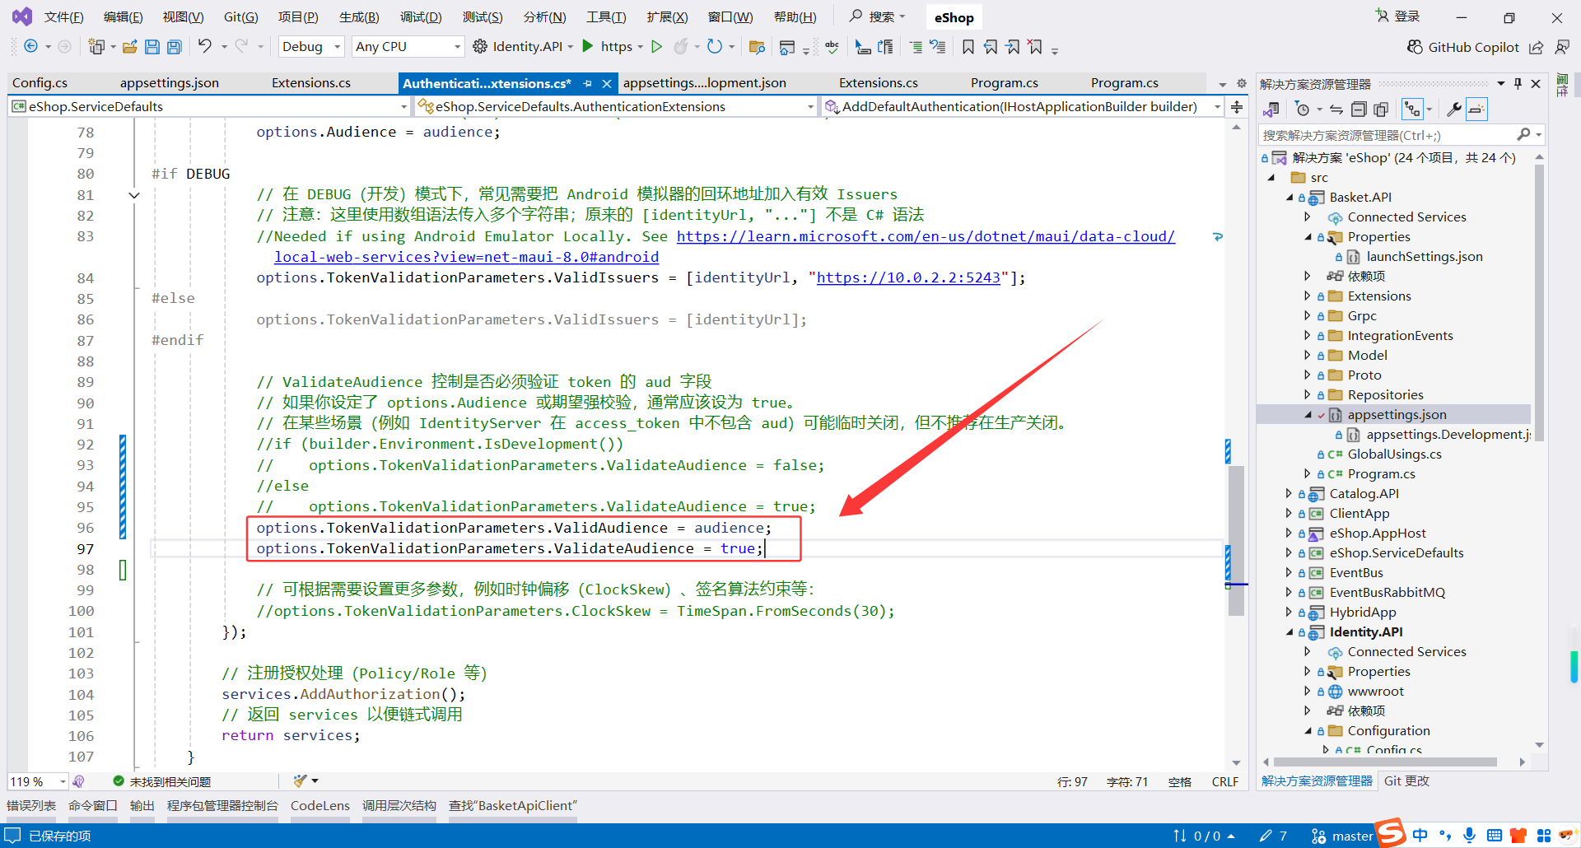This screenshot has height=848, width=1581.
Task: Open the Debug configuration dropdown
Action: point(338,46)
